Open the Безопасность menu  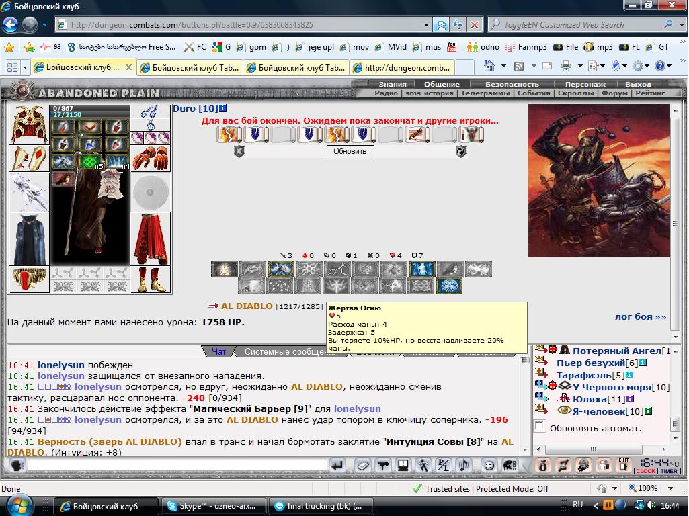coord(512,84)
